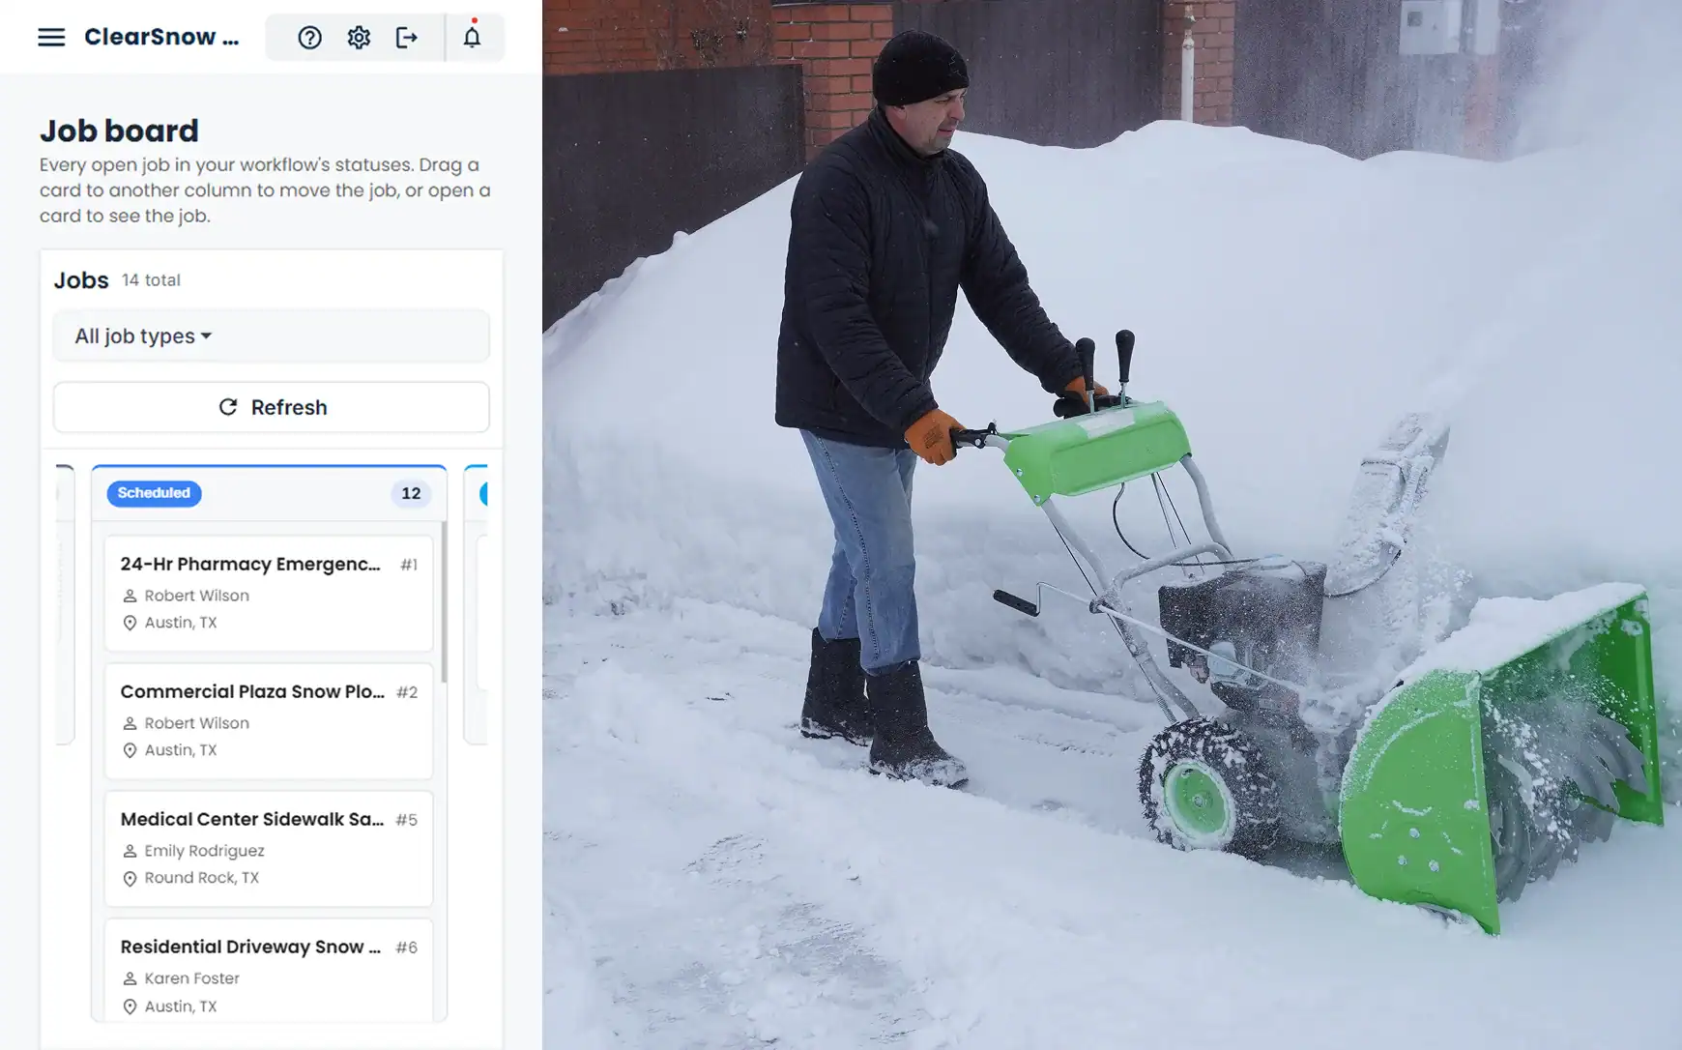Click the 14 total jobs count
The width and height of the screenshot is (1682, 1050).
[x=151, y=280]
